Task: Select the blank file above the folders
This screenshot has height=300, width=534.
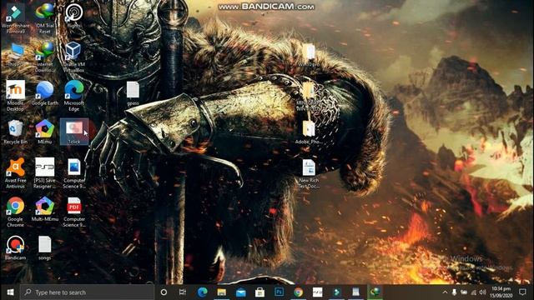Action: click(x=310, y=55)
